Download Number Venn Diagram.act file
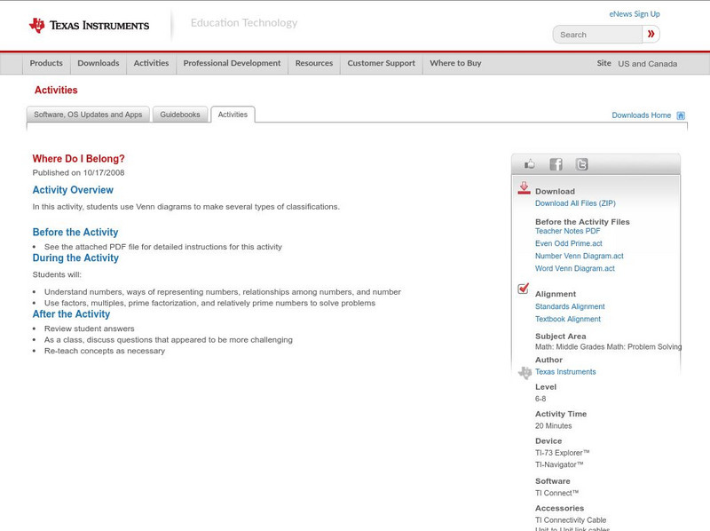The image size is (710, 531). point(580,256)
